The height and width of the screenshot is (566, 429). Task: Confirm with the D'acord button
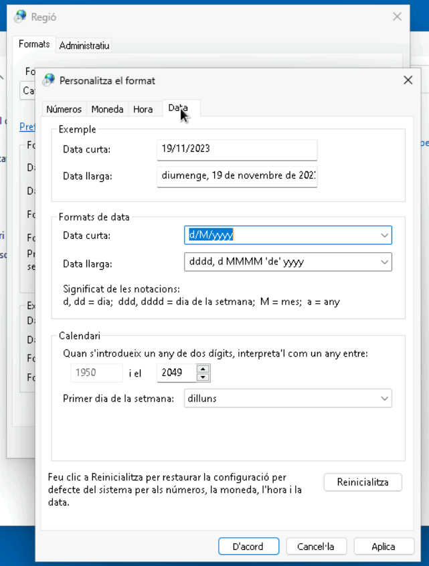[248, 547]
